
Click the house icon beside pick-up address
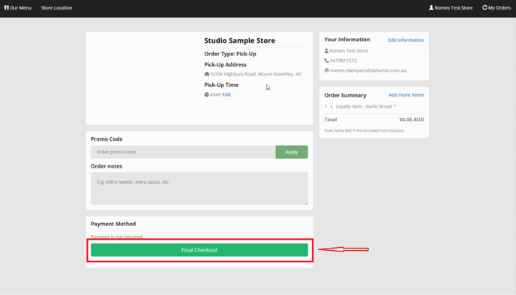coord(207,74)
